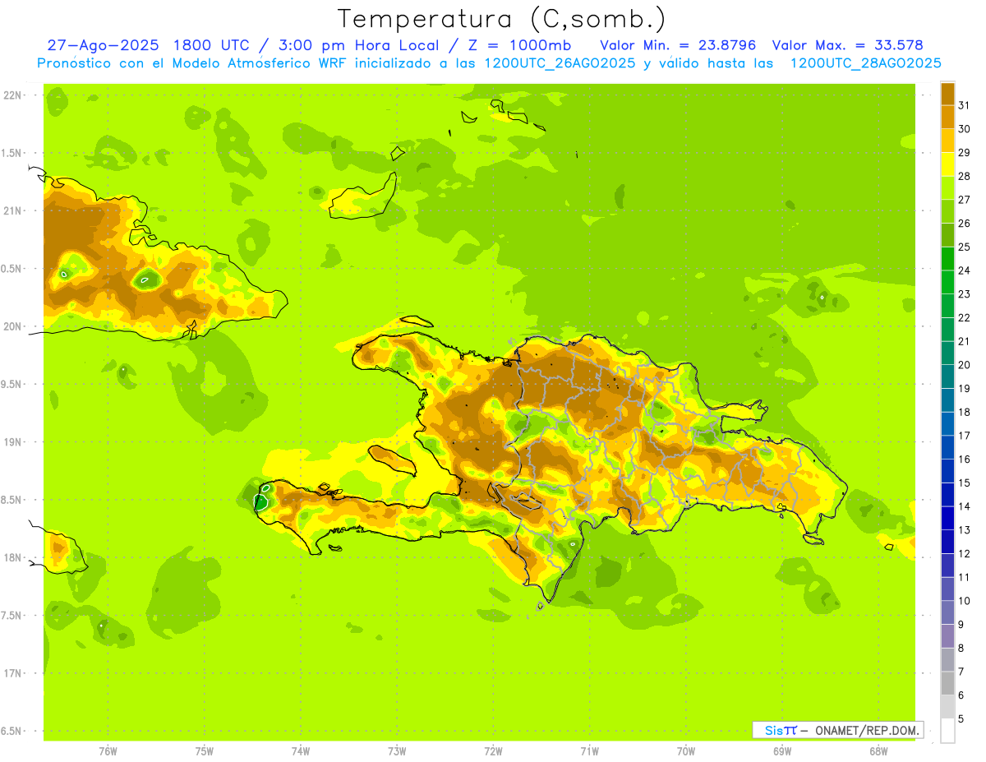986x762 pixels.
Task: Click the legend value "10"
Action: pyautogui.click(x=965, y=601)
